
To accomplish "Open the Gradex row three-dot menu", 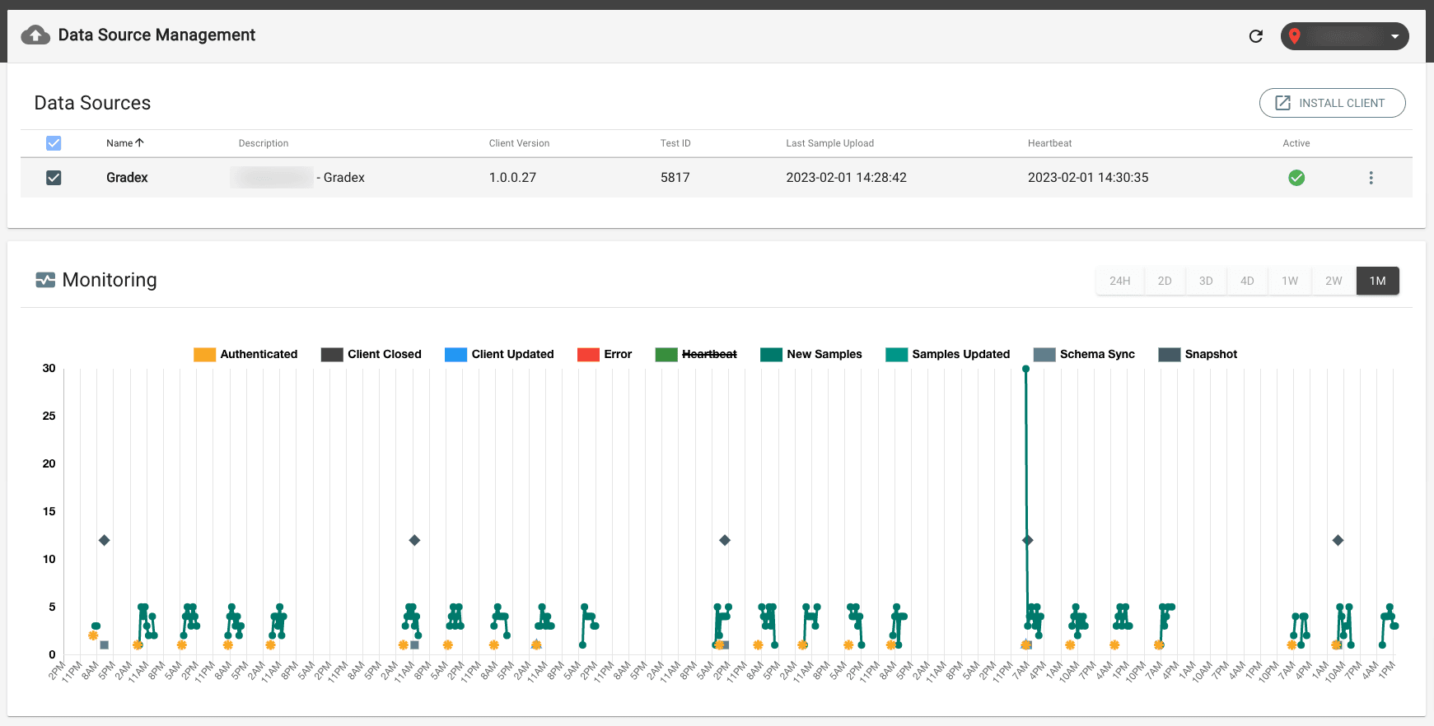I will 1371,178.
